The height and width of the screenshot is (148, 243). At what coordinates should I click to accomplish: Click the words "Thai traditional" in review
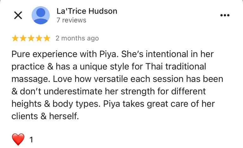pos(176,66)
